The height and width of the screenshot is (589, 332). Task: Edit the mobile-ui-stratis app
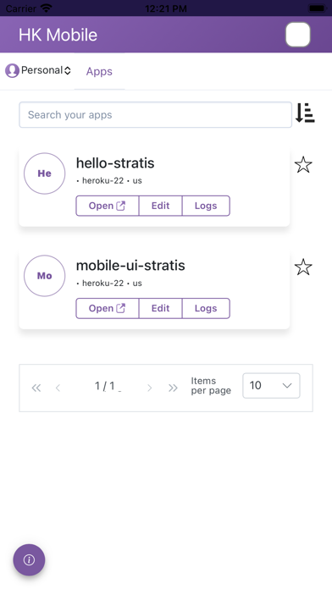tap(161, 308)
